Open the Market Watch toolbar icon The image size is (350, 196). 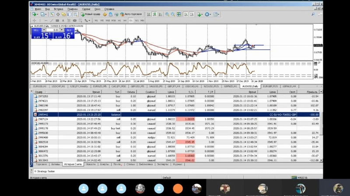pos(52,14)
